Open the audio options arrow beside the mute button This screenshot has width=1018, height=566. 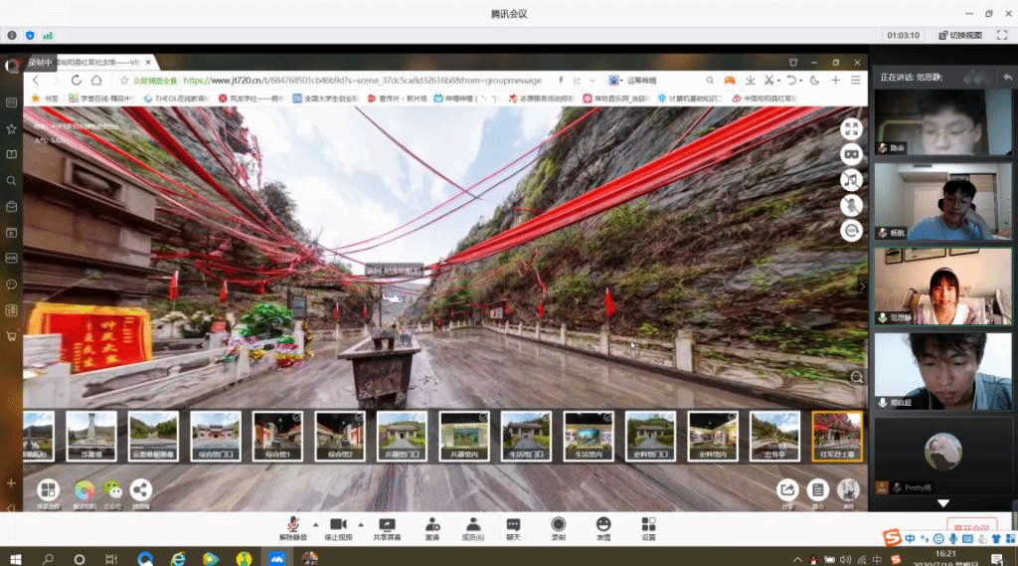(x=316, y=524)
